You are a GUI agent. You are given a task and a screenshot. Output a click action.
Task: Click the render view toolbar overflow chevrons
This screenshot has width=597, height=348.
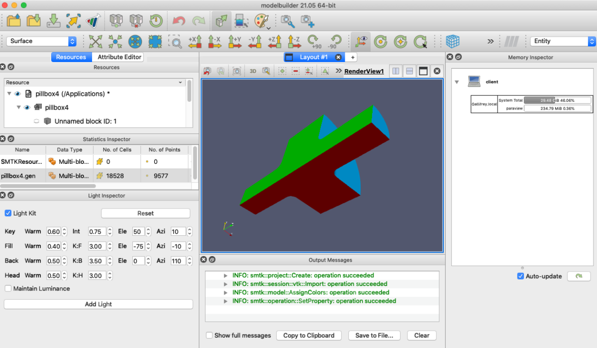click(339, 71)
